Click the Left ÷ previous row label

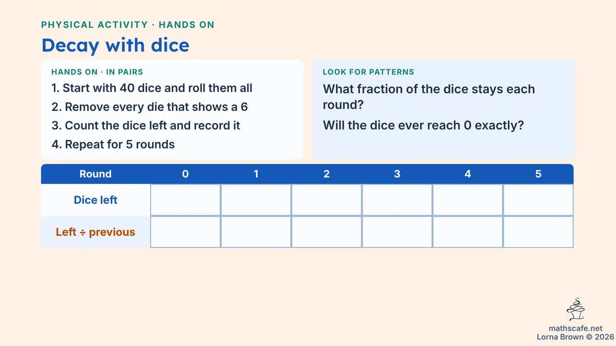[x=95, y=232]
